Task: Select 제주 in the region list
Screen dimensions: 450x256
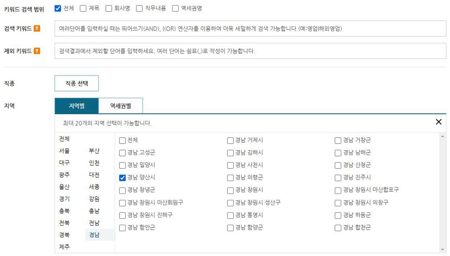Action: 64,246
